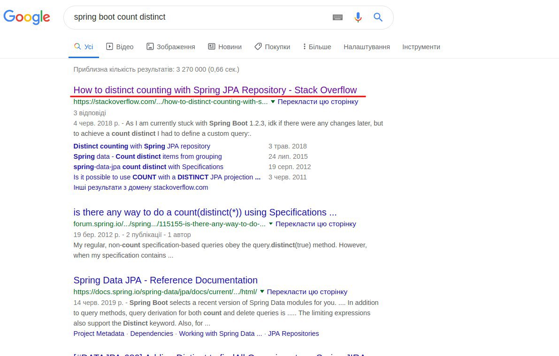This screenshot has height=356, width=559.
Task: Click the '3 відповіді' answers text
Action: (x=90, y=113)
